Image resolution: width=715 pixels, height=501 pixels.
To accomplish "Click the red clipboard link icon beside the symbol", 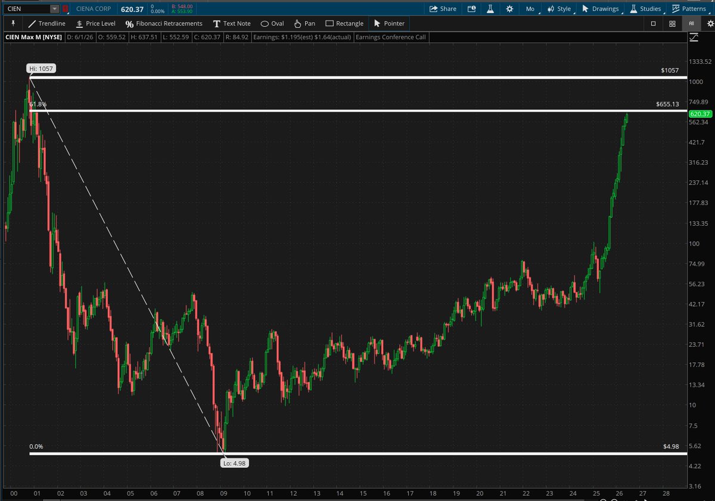I will pos(65,9).
